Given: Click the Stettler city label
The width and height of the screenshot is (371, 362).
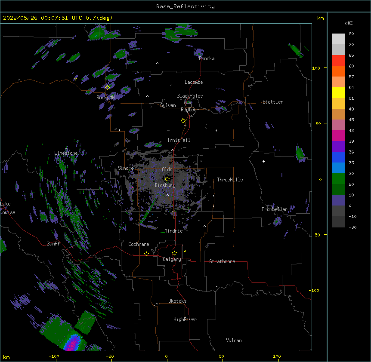Looking at the screenshot, I should pyautogui.click(x=273, y=102).
